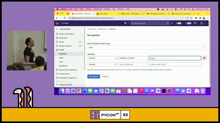Viewport: 220px width, 123px height.
Task: Open Security & Compliance in sidebar
Action: (x=68, y=70)
